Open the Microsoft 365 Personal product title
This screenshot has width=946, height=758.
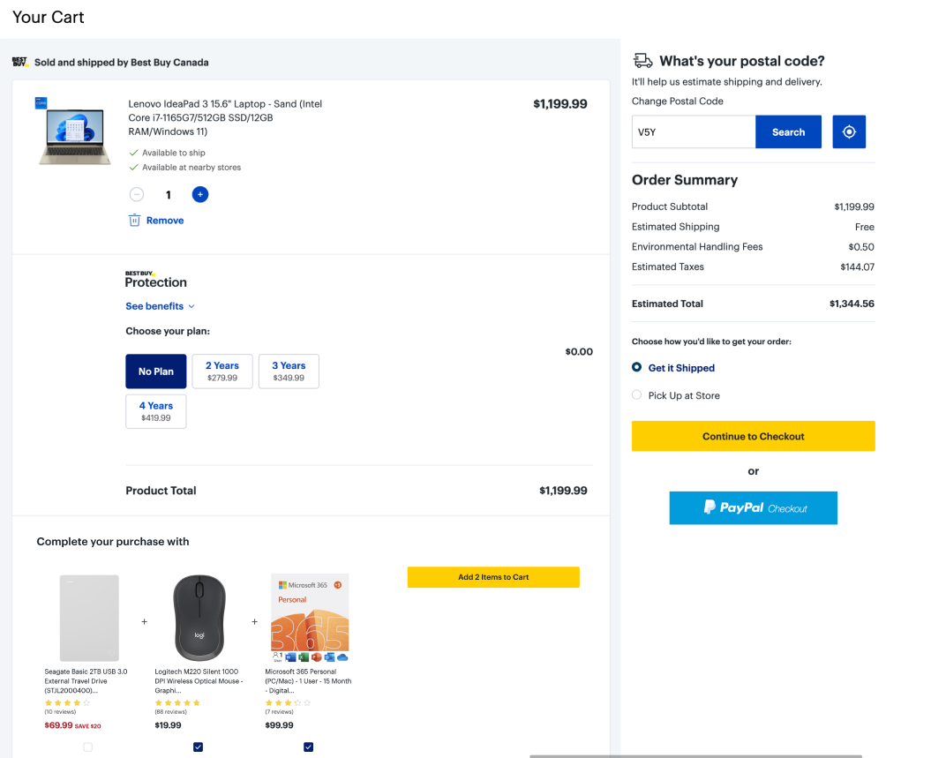pyautogui.click(x=308, y=680)
